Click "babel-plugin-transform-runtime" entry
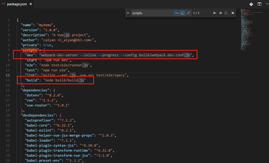Viewport: 269px width, 163px height. [x=57, y=151]
